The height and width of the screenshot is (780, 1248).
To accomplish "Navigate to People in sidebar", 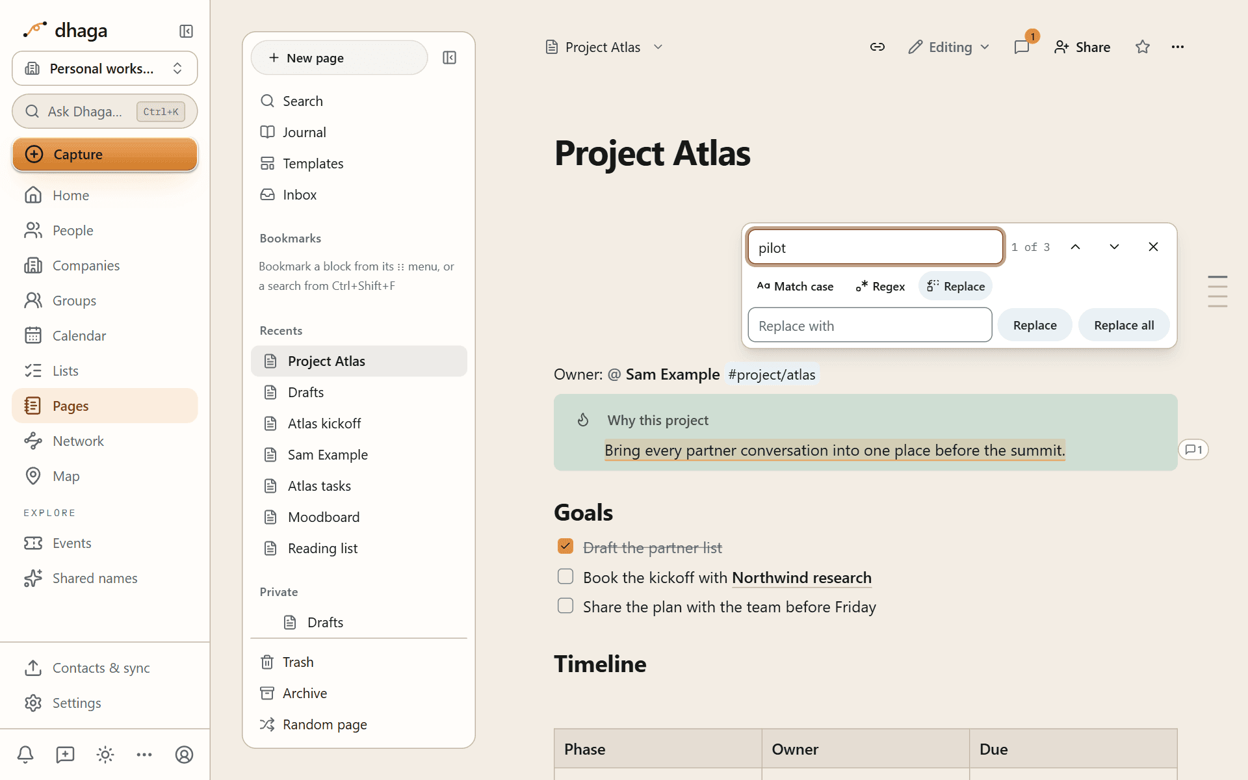I will 105,230.
